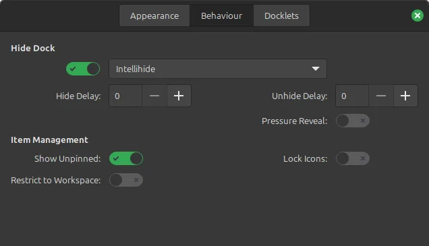The height and width of the screenshot is (246, 429).
Task: Focus the Unhide Delay value field
Action: point(352,96)
